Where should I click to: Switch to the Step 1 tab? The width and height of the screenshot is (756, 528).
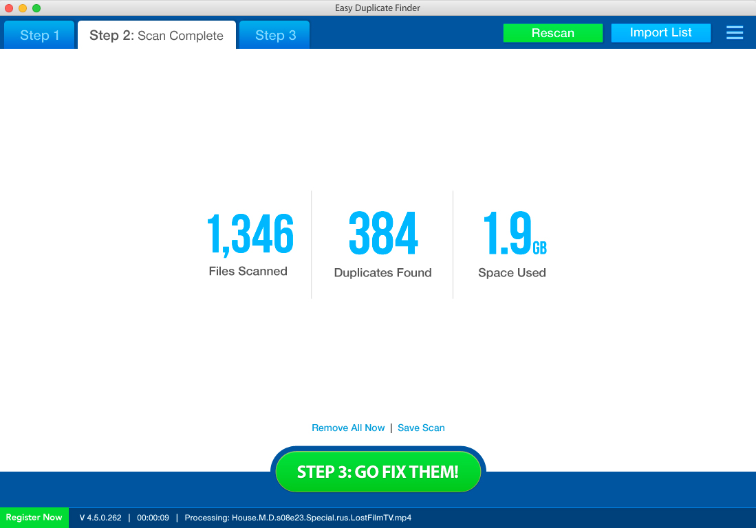[x=40, y=36]
